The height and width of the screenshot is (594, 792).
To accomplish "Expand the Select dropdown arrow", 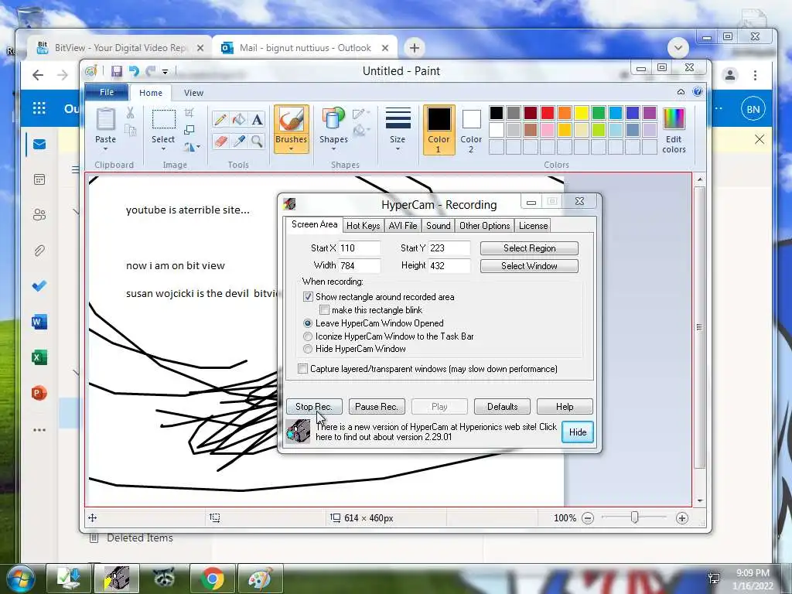I will (163, 149).
